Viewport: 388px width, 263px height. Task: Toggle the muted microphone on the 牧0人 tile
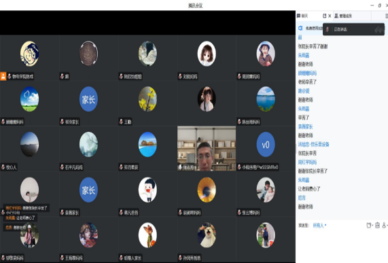point(3,167)
